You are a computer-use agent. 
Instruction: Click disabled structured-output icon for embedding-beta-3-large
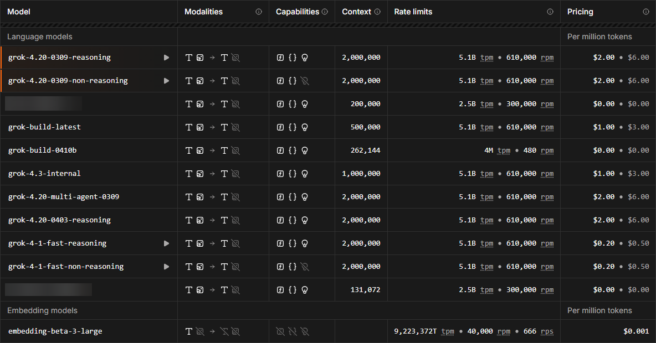point(293,331)
